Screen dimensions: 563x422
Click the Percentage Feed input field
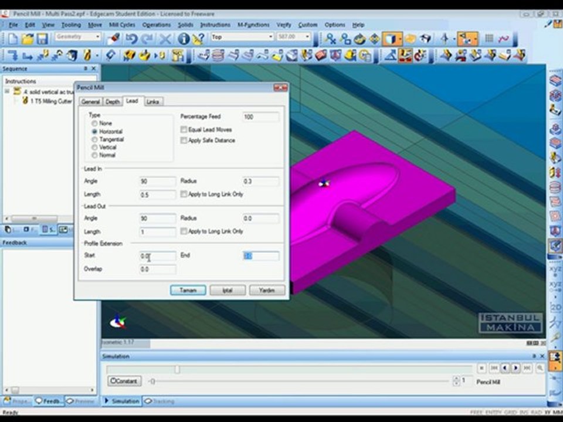[x=260, y=117]
